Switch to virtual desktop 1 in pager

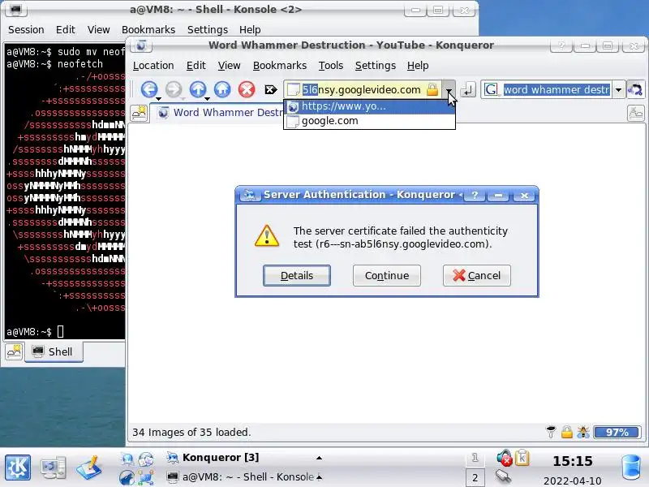[475, 458]
